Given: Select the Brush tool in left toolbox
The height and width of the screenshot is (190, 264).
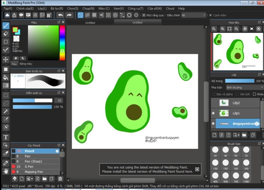Looking at the screenshot, I should [x=6, y=26].
